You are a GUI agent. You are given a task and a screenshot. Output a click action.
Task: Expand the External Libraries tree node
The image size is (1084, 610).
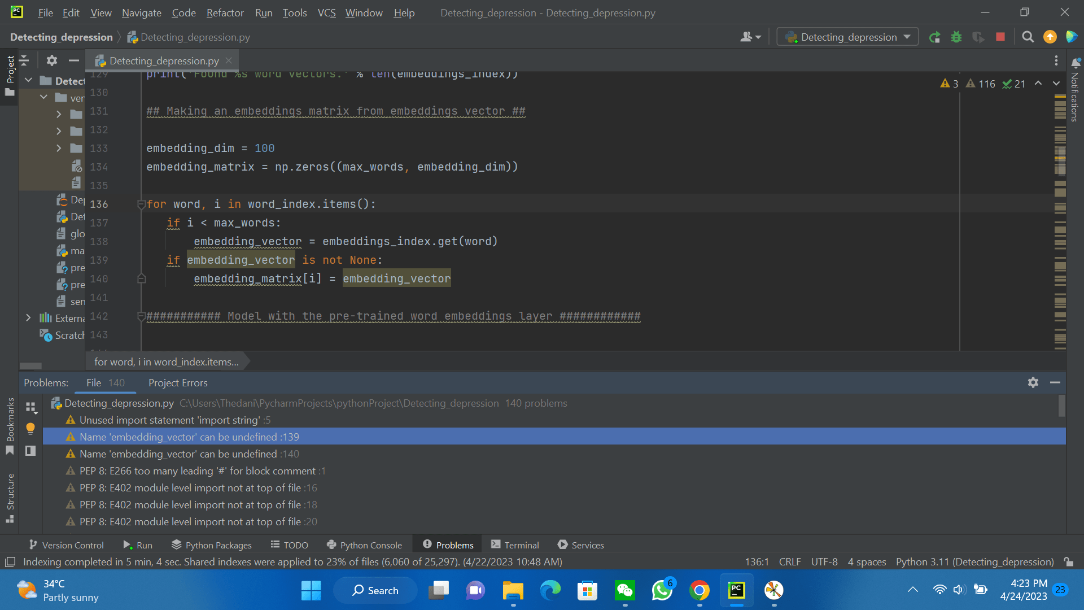[x=28, y=318]
